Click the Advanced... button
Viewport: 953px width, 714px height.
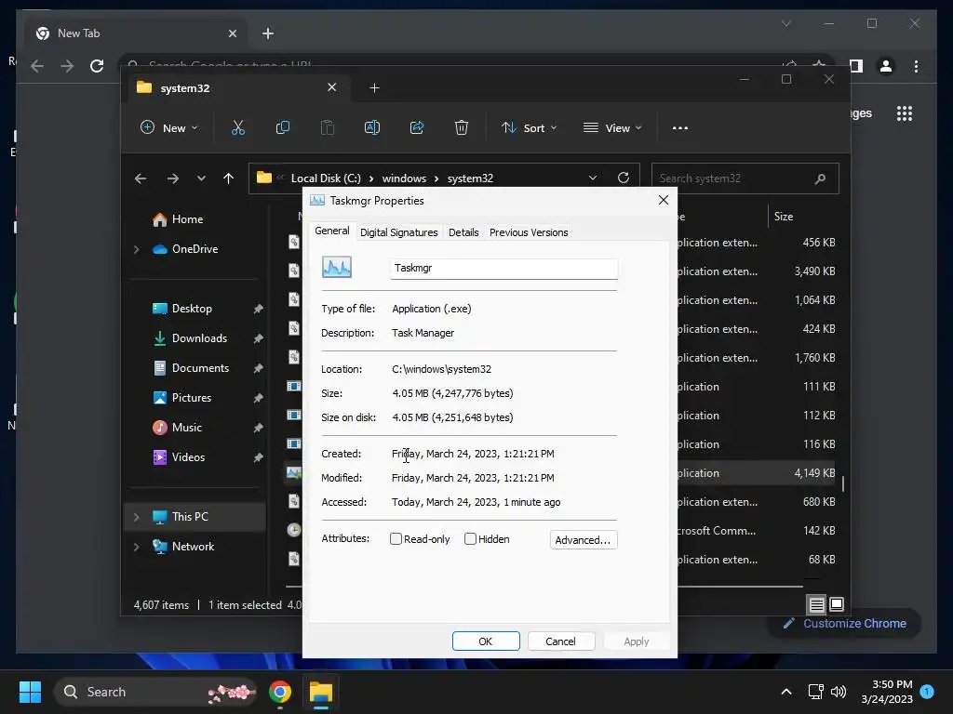click(583, 540)
